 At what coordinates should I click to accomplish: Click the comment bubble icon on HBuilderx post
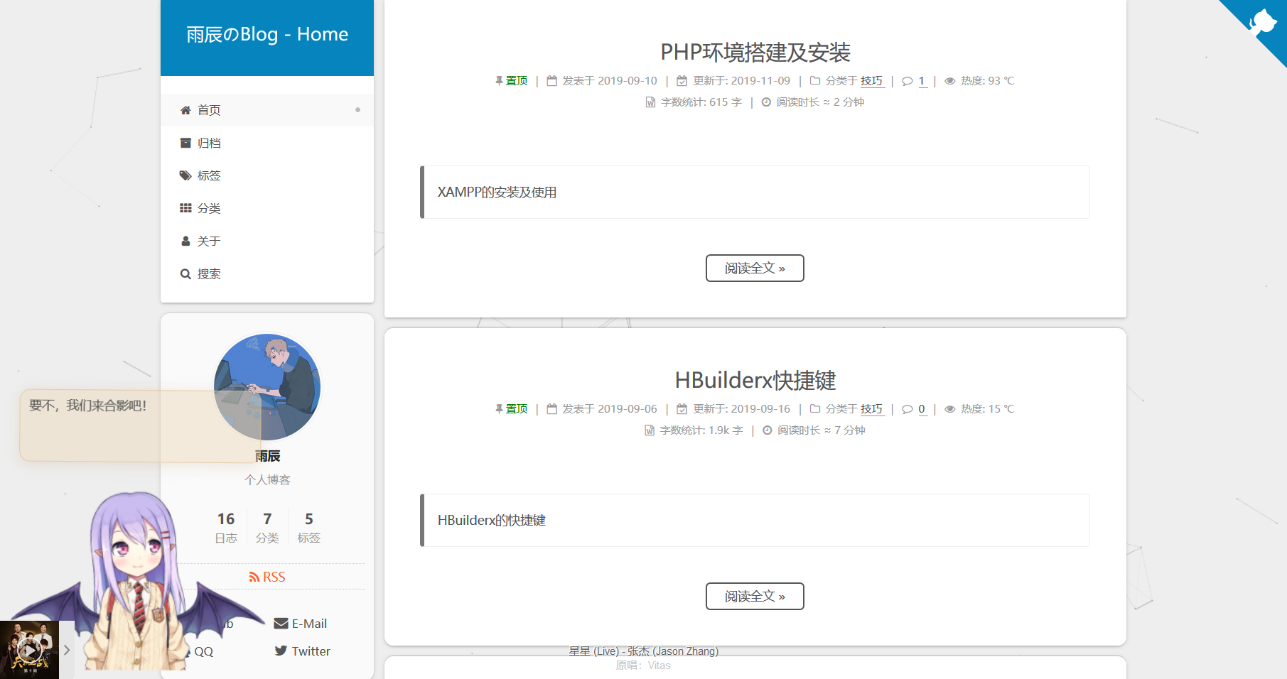tap(908, 409)
